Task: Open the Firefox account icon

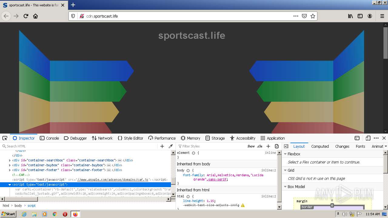Action: coord(370,16)
